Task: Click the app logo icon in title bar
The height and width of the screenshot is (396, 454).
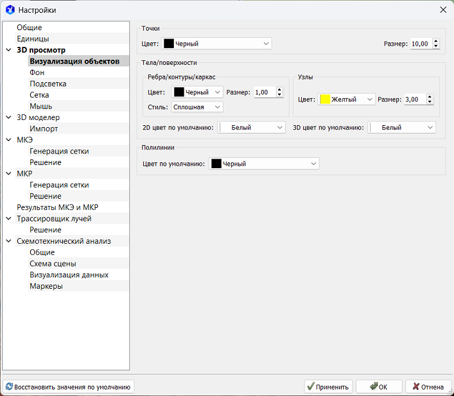Action: [10, 10]
